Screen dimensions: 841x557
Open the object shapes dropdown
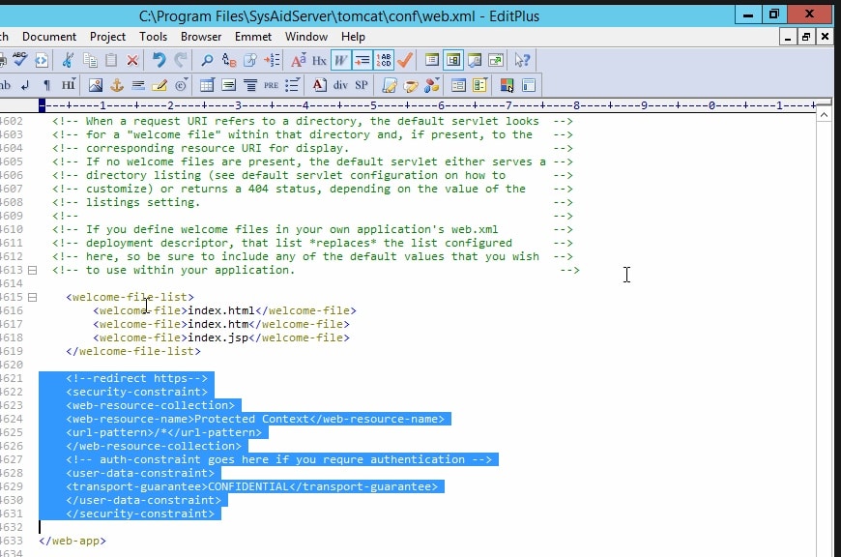[432, 85]
